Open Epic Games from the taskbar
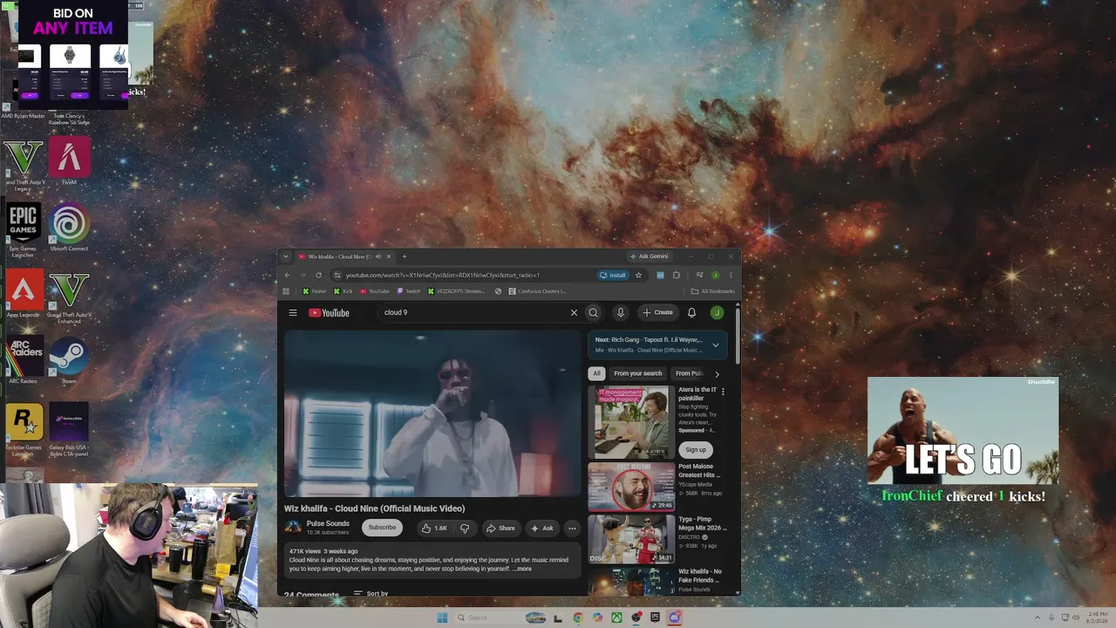Screen dimensions: 1116x628 point(655,618)
